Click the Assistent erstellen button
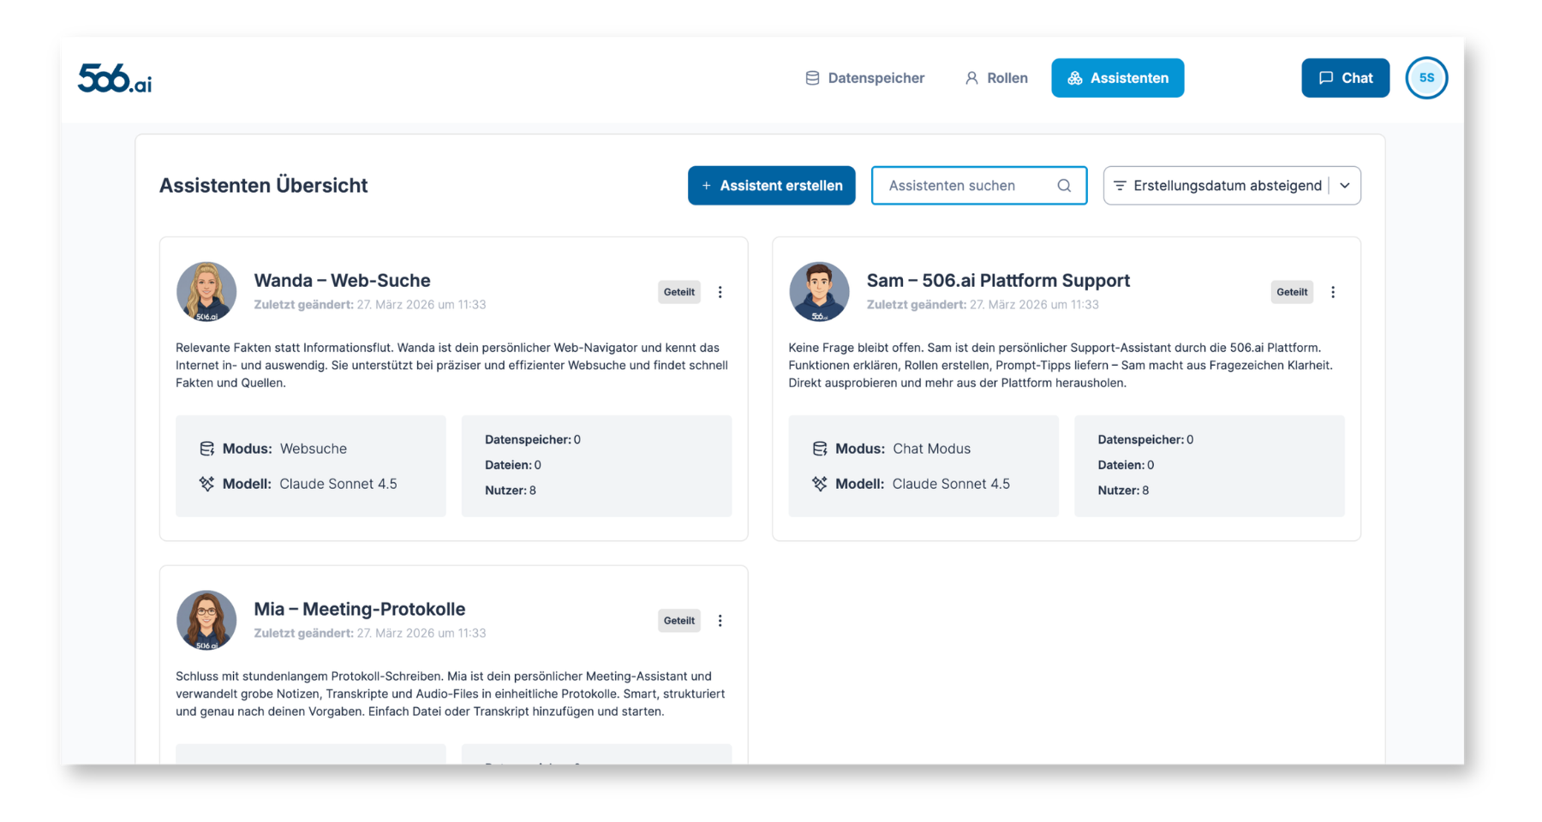Image resolution: width=1542 pixels, height=822 pixels. pyautogui.click(x=771, y=186)
